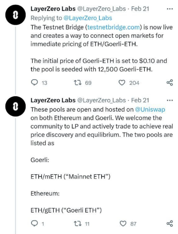Open LayerZero Labs name on first tweet
178x234 pixels.
tap(53, 9)
